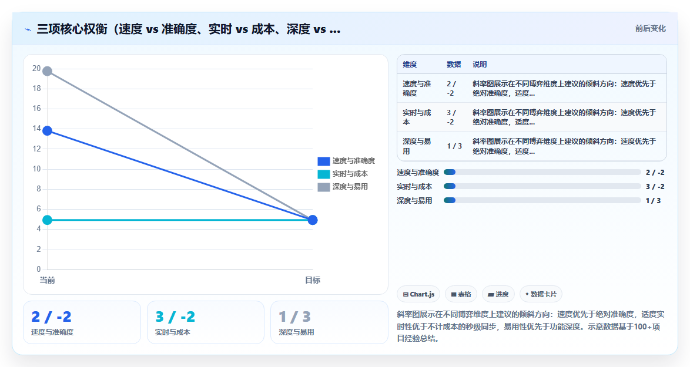The height and width of the screenshot is (367, 690).
Task: Click the 2 / -2 value beside progress bar
Action: pyautogui.click(x=655, y=172)
